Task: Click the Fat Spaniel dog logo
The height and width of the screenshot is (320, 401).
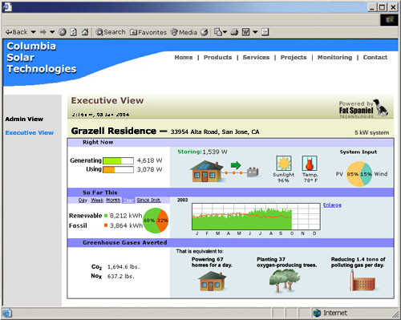Action: pyautogui.click(x=380, y=107)
